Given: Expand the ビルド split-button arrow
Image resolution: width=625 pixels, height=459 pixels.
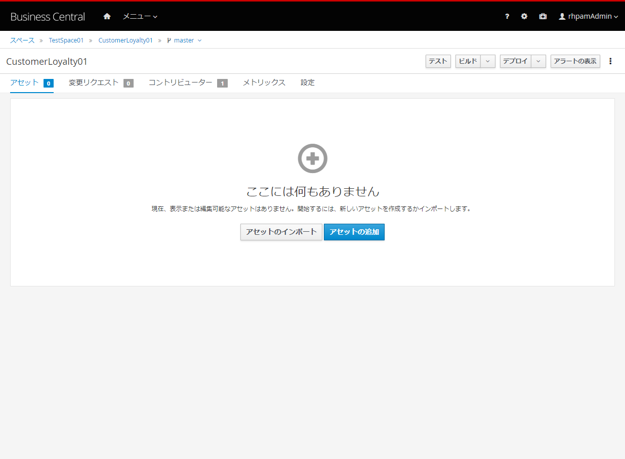Looking at the screenshot, I should pyautogui.click(x=488, y=61).
